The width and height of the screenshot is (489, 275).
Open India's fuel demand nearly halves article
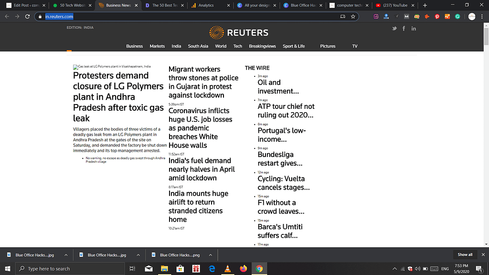202,169
